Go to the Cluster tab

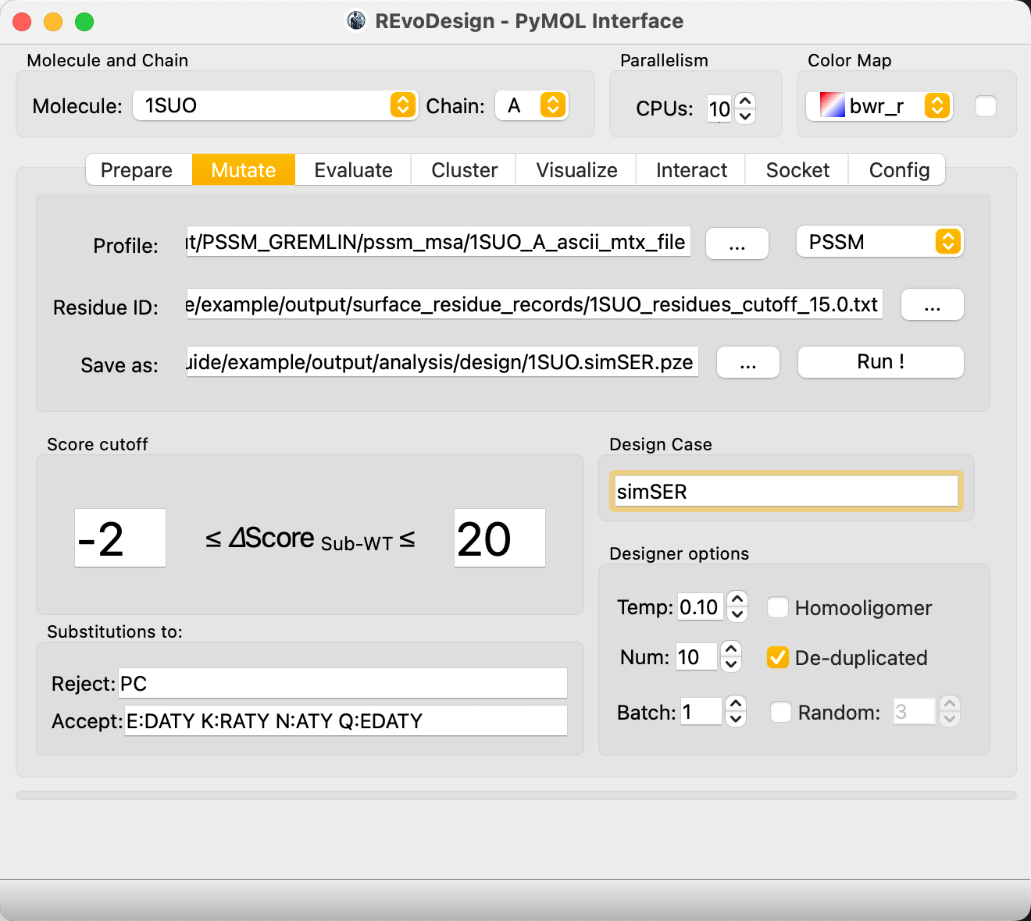pyautogui.click(x=464, y=170)
